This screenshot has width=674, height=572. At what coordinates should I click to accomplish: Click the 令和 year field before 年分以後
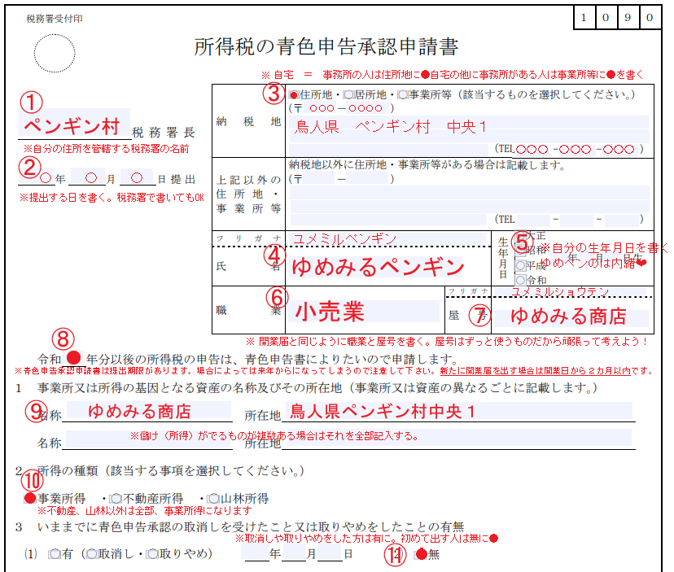74,357
